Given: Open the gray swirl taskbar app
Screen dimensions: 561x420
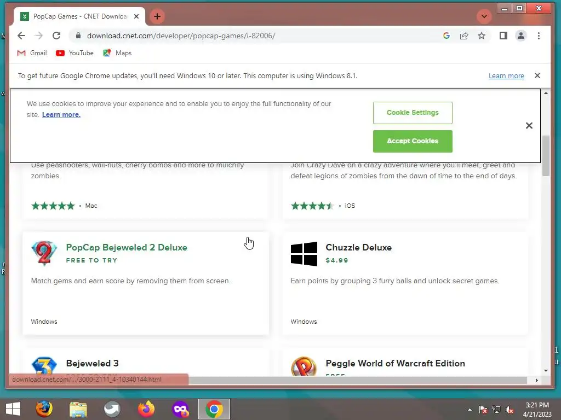Looking at the screenshot, I should [x=112, y=409].
